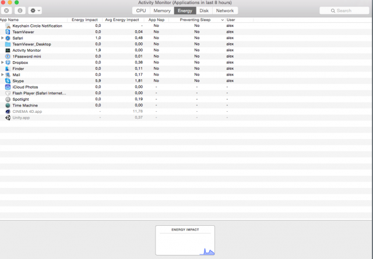This screenshot has height=259, width=373.
Task: Sort by Avg Energy Impact column
Action: coord(122,20)
